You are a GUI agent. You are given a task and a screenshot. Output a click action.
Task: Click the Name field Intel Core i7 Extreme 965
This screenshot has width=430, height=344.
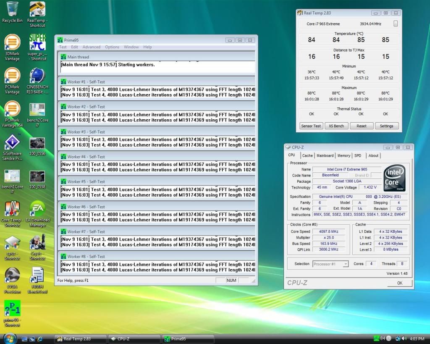[x=347, y=169]
